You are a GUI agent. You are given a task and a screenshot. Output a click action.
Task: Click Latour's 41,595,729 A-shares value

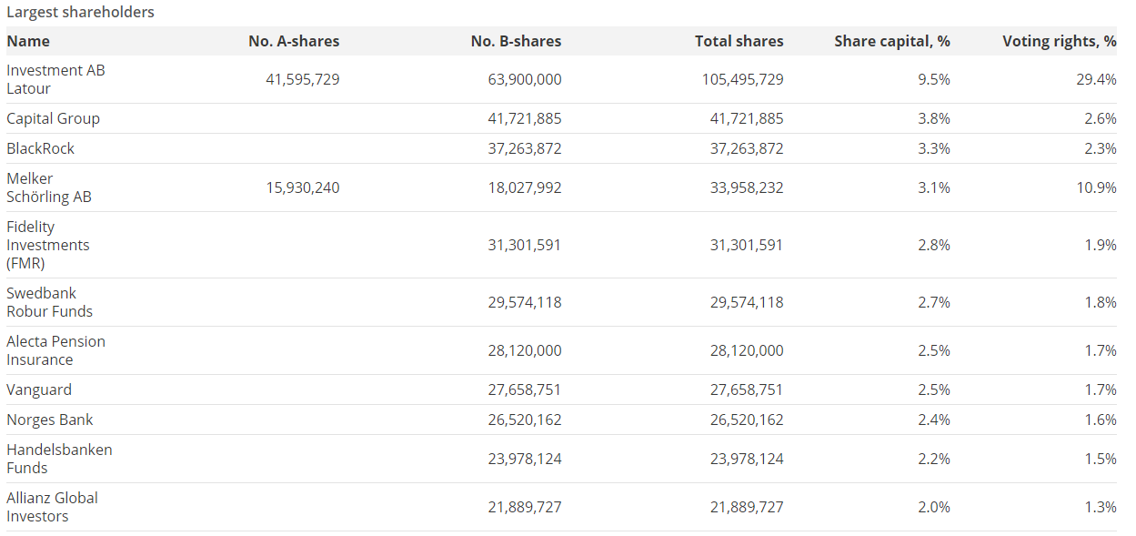click(x=302, y=79)
